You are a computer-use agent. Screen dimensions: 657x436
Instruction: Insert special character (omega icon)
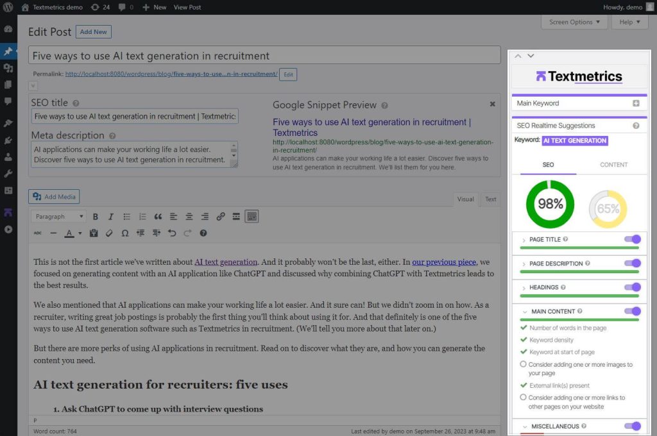[124, 233]
